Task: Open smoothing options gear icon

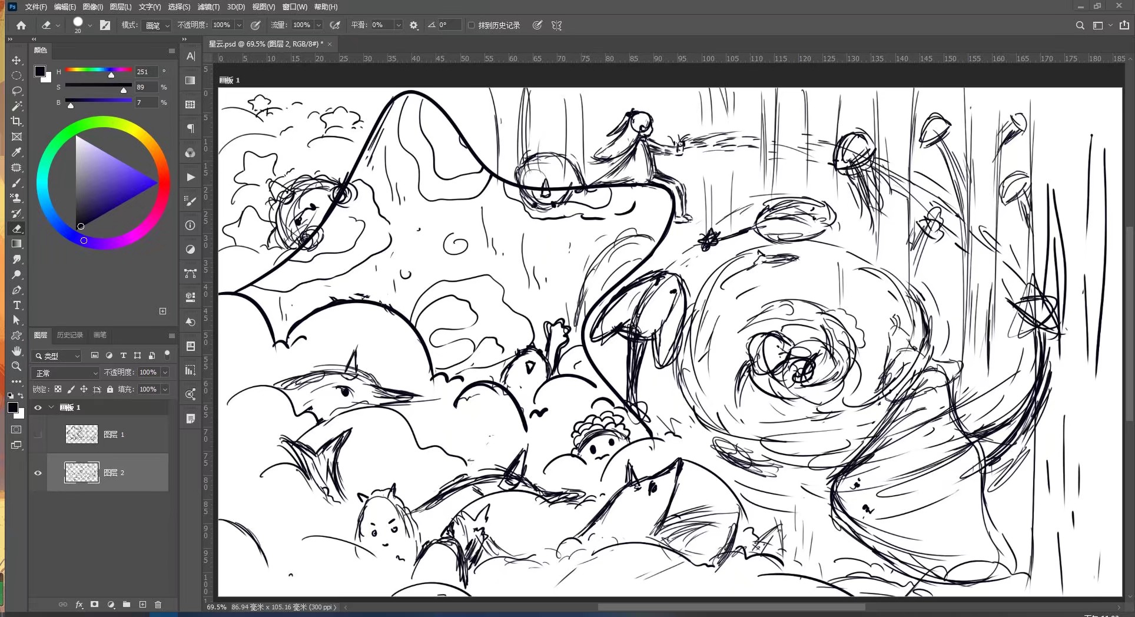Action: tap(414, 25)
